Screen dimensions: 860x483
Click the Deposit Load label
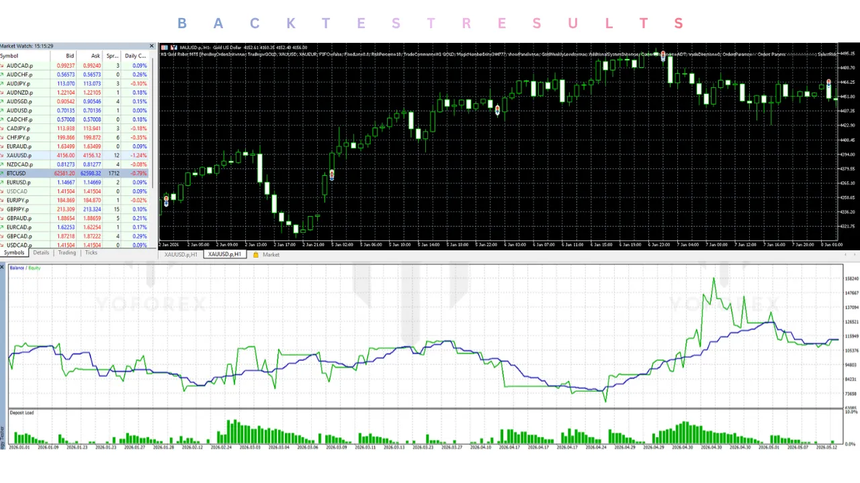tap(21, 413)
